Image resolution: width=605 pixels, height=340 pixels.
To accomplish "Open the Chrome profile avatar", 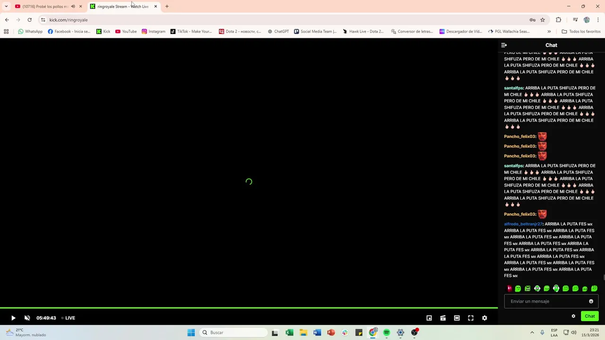I will 587,20.
